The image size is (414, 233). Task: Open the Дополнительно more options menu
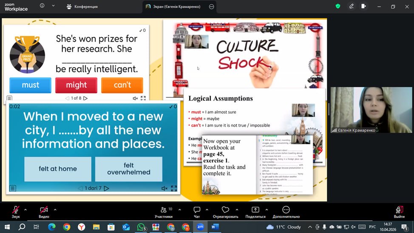pos(286,211)
